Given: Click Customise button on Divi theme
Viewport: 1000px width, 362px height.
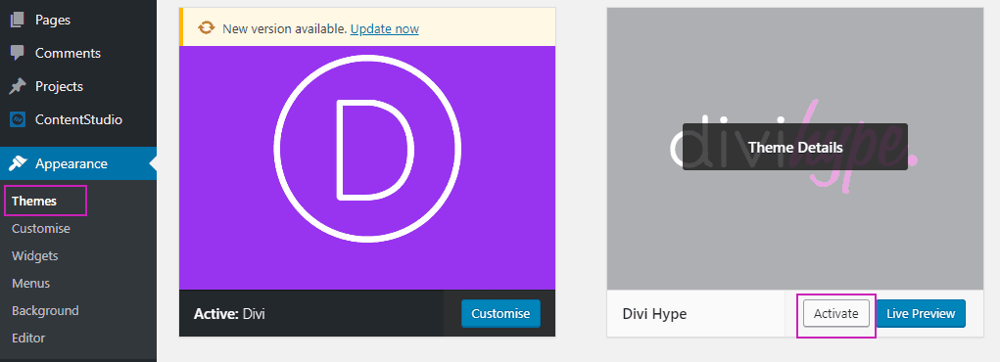Looking at the screenshot, I should click(x=500, y=313).
